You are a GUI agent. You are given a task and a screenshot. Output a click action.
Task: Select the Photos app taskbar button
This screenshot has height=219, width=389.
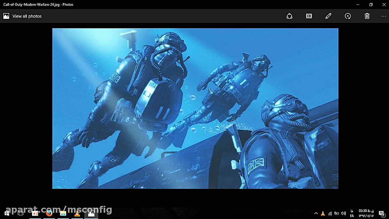[91, 213]
